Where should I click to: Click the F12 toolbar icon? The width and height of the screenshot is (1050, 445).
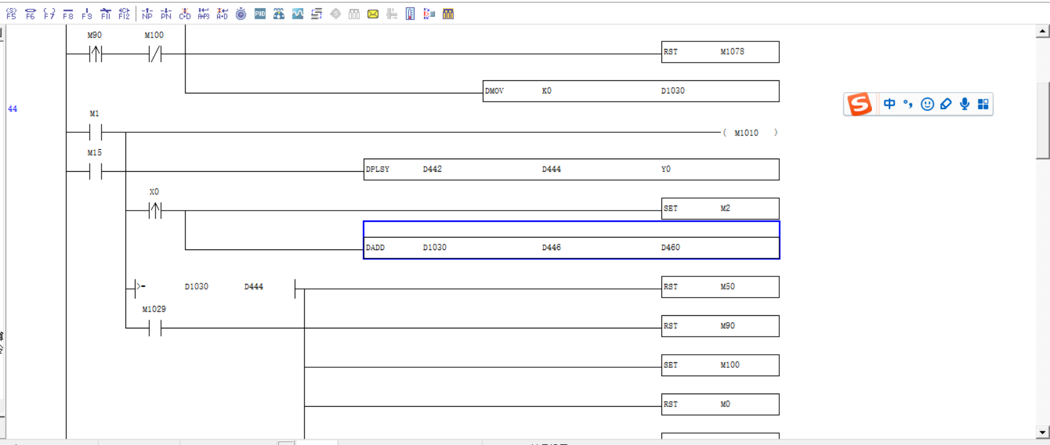[x=124, y=14]
